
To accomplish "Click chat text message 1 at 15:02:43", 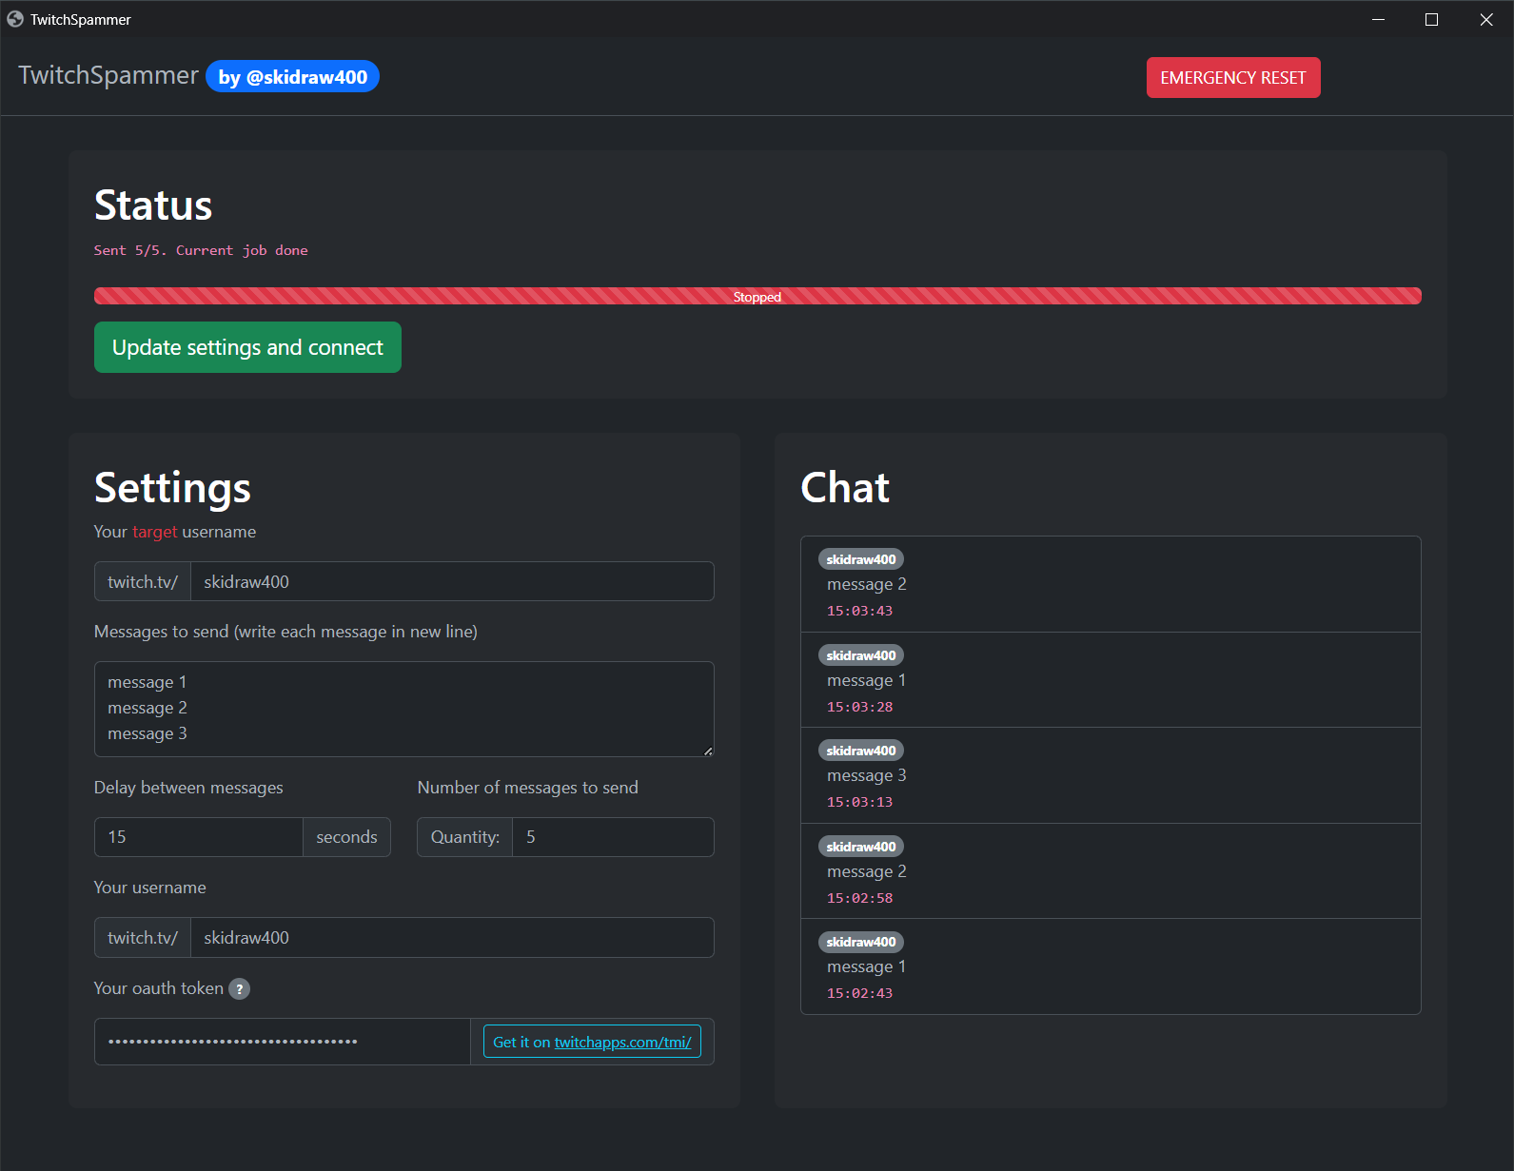I will click(867, 966).
